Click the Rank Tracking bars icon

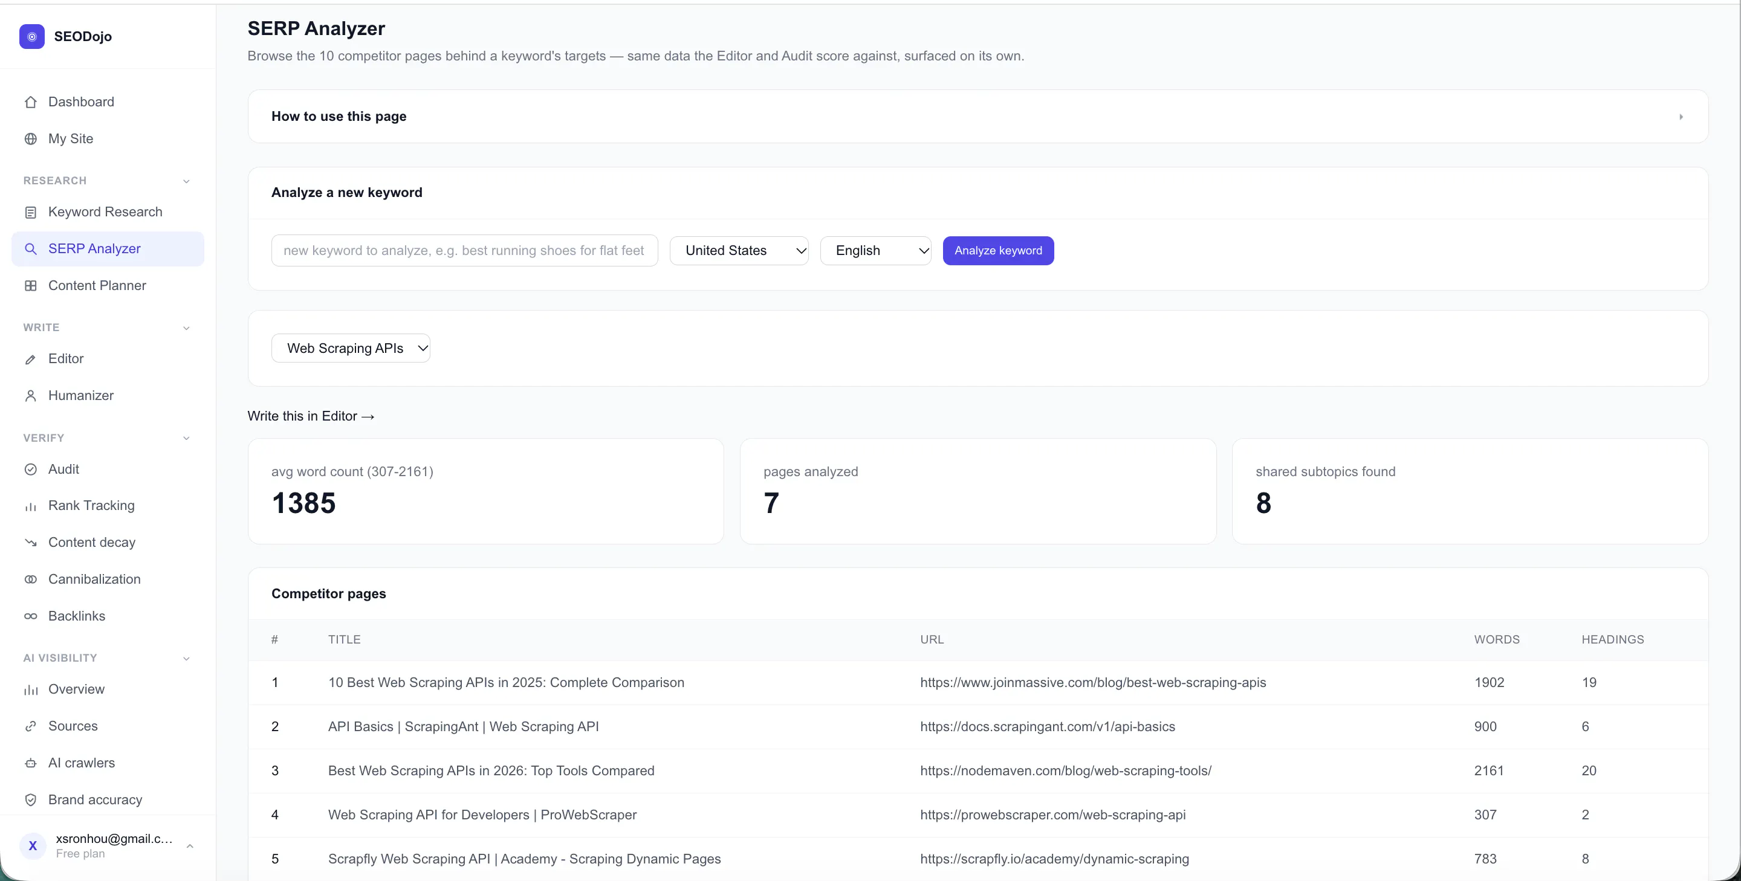point(30,506)
